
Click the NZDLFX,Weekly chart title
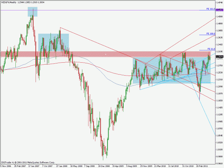[x=9, y=3]
